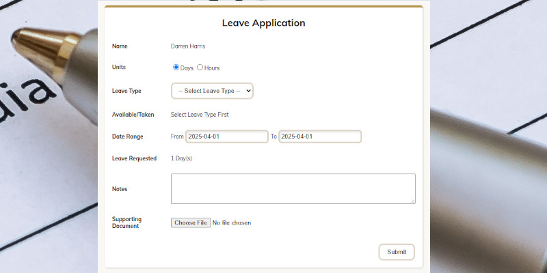Click the Supporting Document label

click(126, 222)
